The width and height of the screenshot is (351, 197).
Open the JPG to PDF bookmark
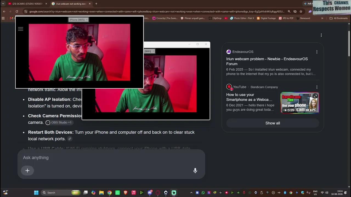(286, 18)
